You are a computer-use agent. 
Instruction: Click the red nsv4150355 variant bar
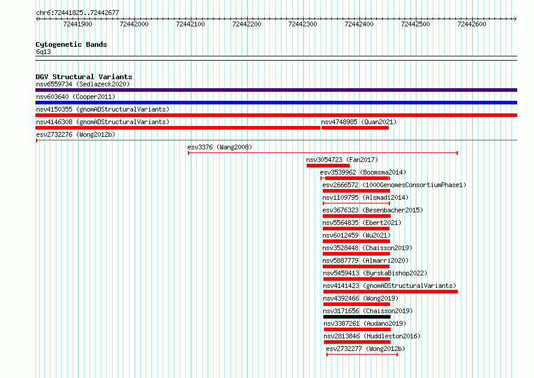click(276, 115)
